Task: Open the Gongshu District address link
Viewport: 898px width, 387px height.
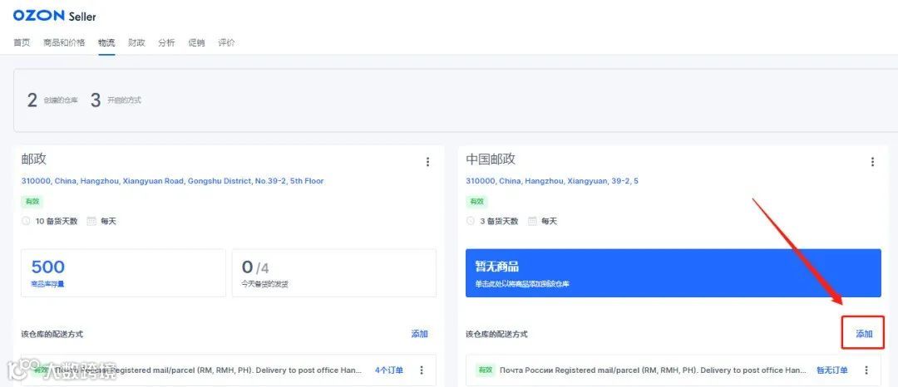Action: (x=172, y=181)
